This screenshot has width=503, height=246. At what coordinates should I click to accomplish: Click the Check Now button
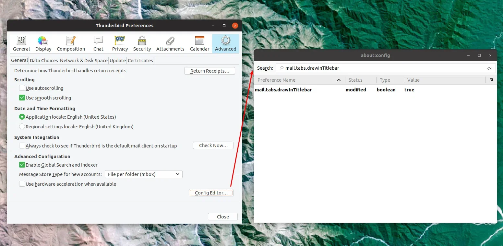(213, 146)
